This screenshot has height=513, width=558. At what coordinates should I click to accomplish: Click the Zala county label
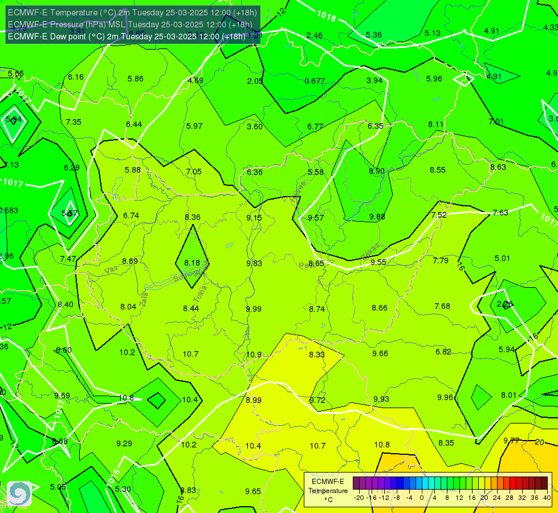tap(144, 299)
